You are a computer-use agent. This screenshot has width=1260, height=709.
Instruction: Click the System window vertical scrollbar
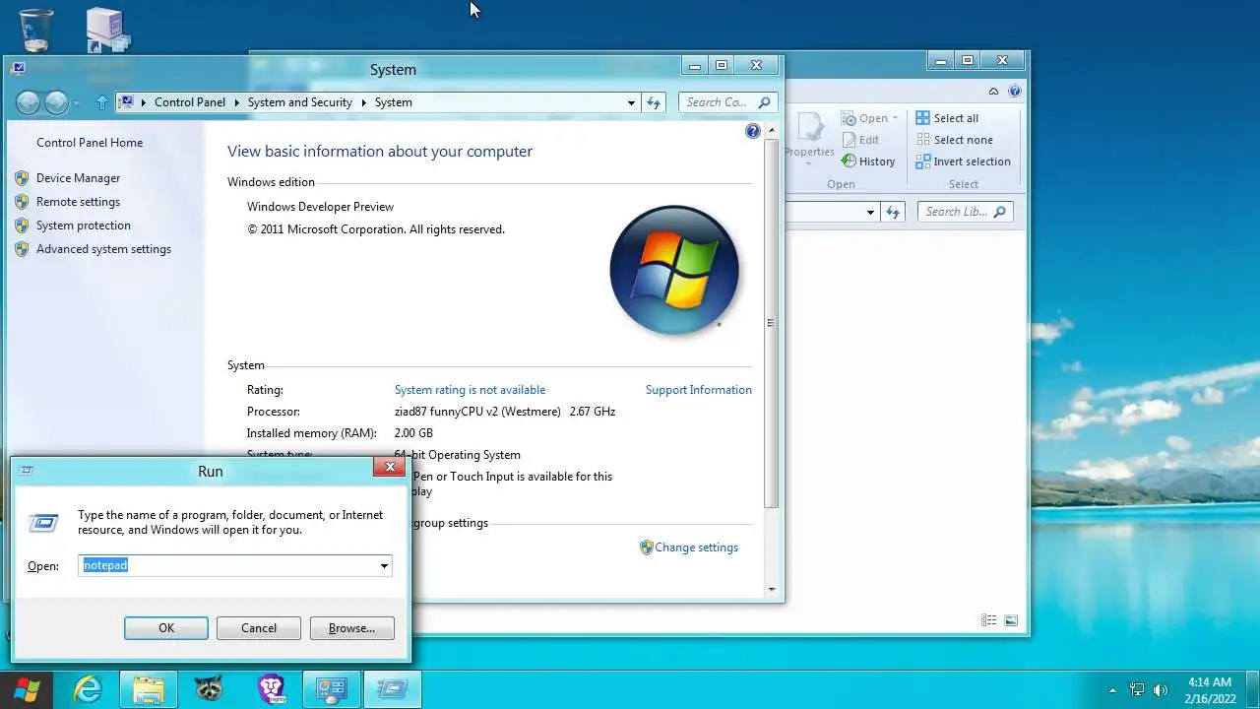[x=772, y=323]
